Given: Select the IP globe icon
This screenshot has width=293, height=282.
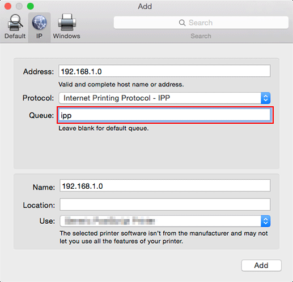Looking at the screenshot, I should pyautogui.click(x=39, y=23).
